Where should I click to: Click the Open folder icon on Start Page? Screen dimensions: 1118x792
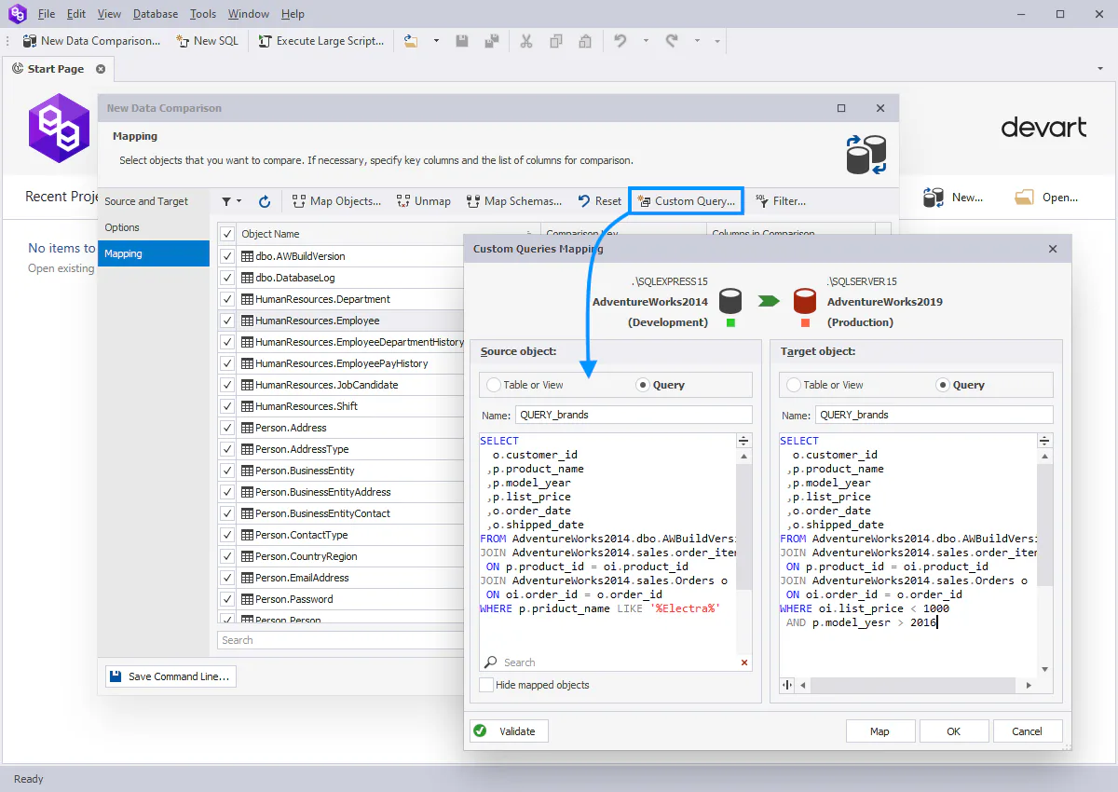click(x=1024, y=198)
